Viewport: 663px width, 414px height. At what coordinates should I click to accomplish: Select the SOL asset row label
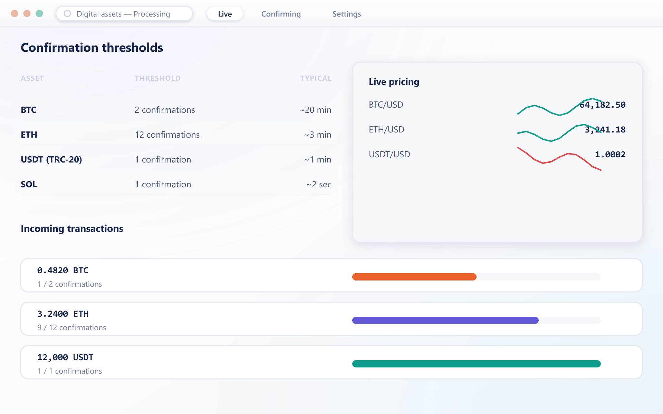[29, 184]
